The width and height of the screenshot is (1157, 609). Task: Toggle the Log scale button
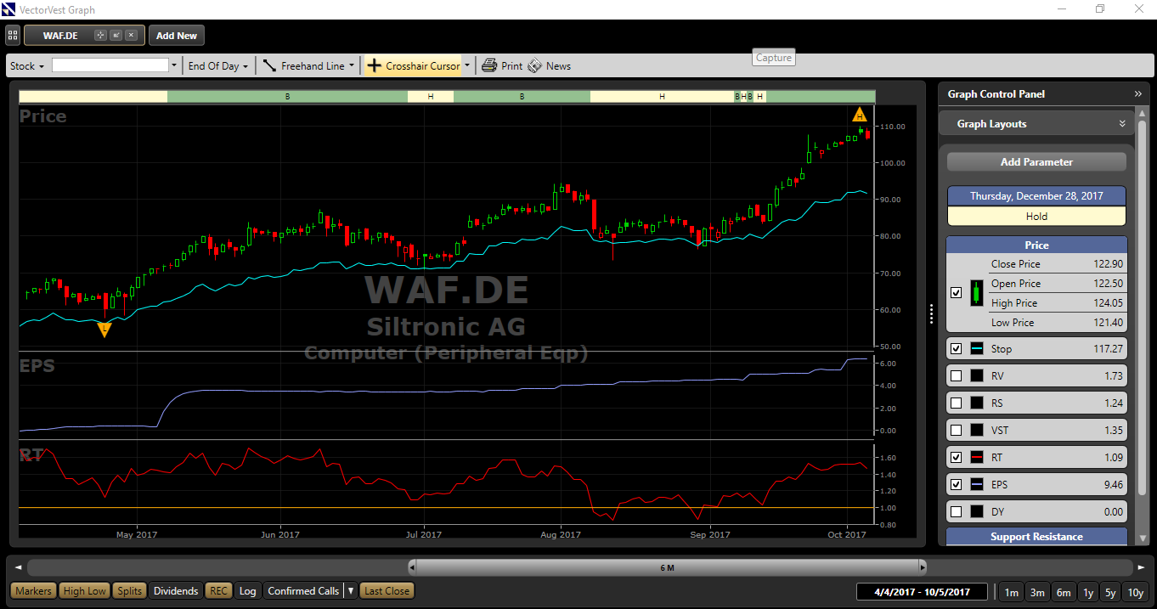[x=247, y=591]
